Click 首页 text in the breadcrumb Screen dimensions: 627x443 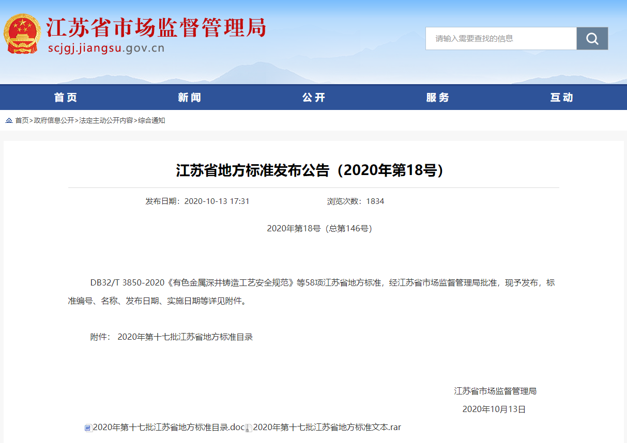pyautogui.click(x=22, y=120)
